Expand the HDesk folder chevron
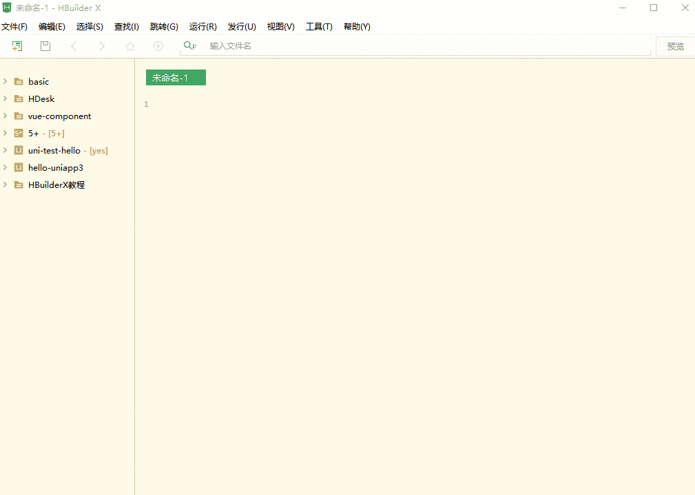 pyautogui.click(x=6, y=98)
